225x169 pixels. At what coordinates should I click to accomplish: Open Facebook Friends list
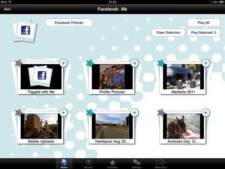coord(69,23)
